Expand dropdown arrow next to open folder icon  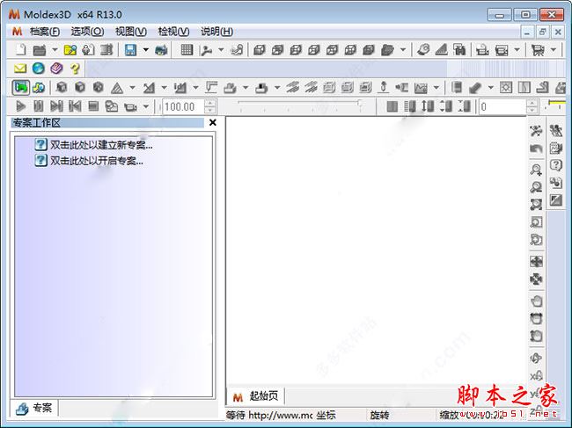(x=55, y=49)
